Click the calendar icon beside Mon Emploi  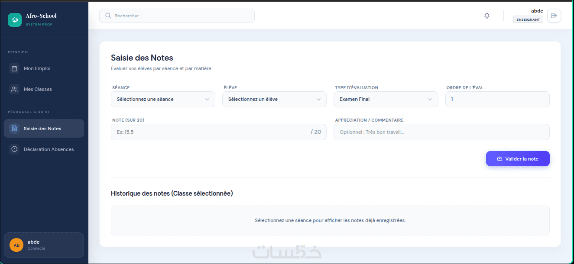pyautogui.click(x=14, y=68)
